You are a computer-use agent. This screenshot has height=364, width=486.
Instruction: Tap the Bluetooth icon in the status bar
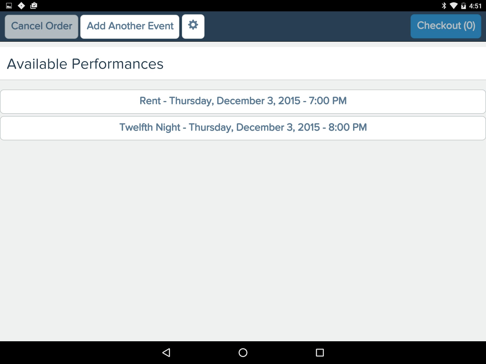(x=444, y=5)
